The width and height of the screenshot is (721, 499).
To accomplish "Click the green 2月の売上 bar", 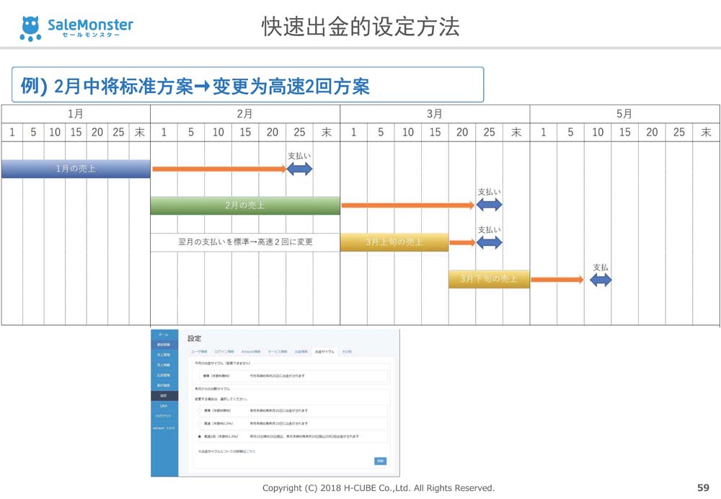I will coord(245,206).
